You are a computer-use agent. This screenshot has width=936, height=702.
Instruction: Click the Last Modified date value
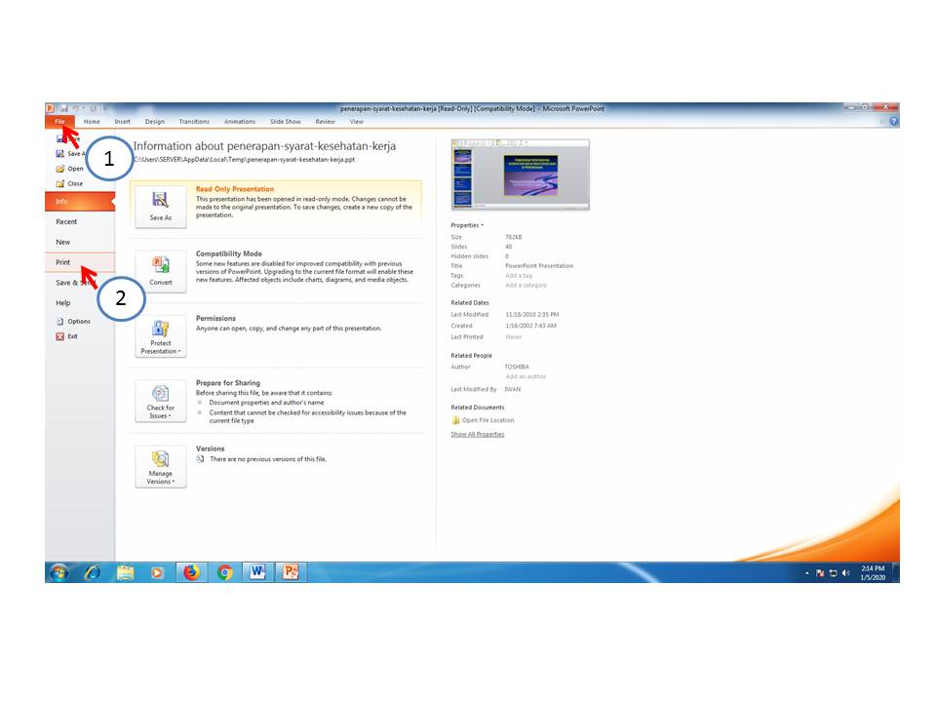click(532, 315)
